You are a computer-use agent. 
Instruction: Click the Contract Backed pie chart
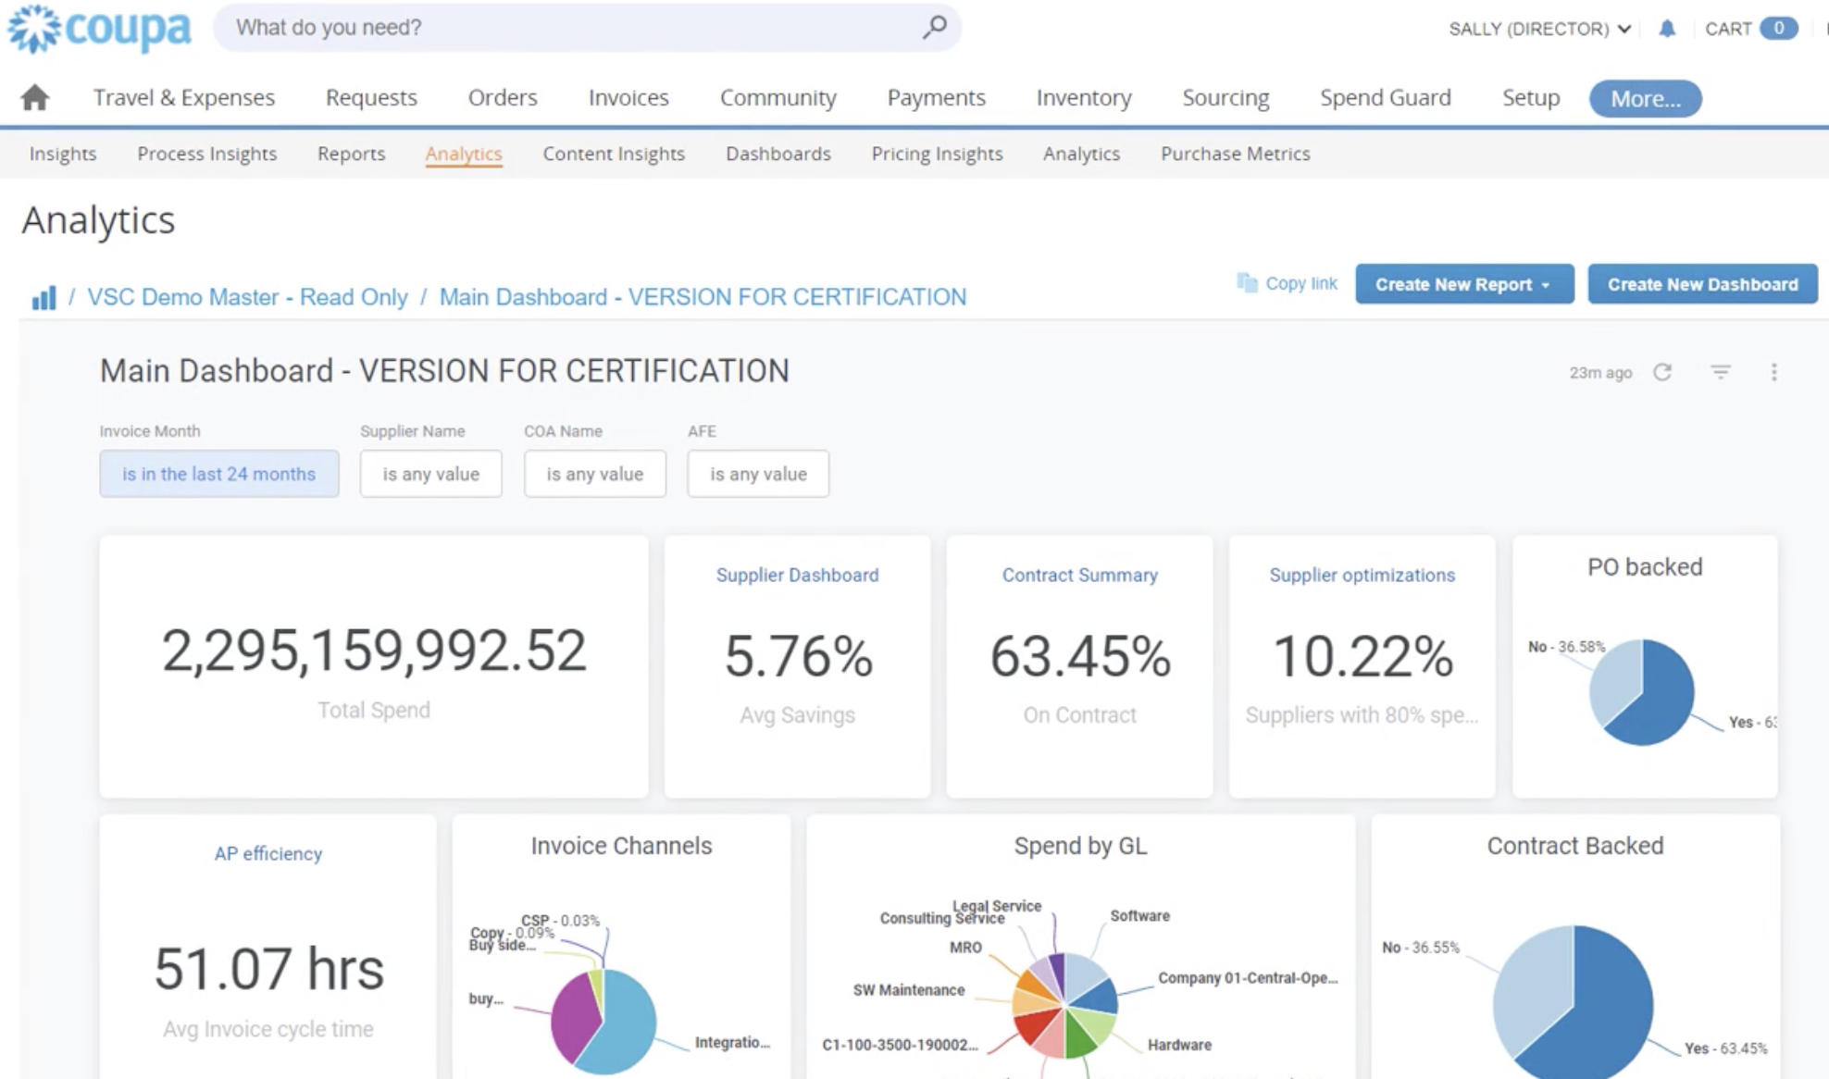[x=1573, y=1002]
